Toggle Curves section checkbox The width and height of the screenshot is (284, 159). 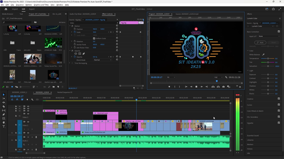click(279, 105)
